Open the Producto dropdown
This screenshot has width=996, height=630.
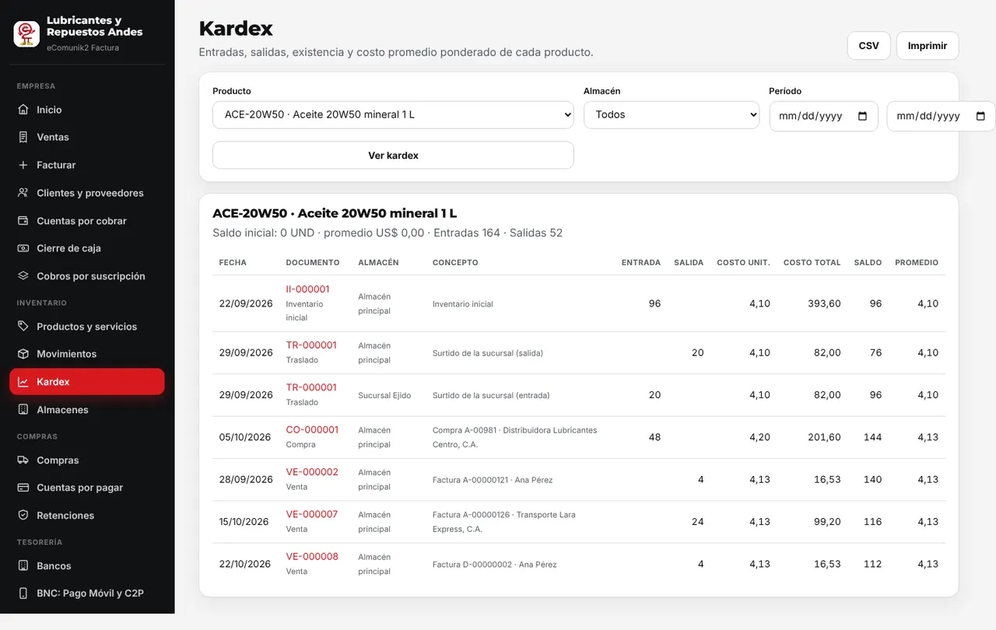tap(393, 114)
